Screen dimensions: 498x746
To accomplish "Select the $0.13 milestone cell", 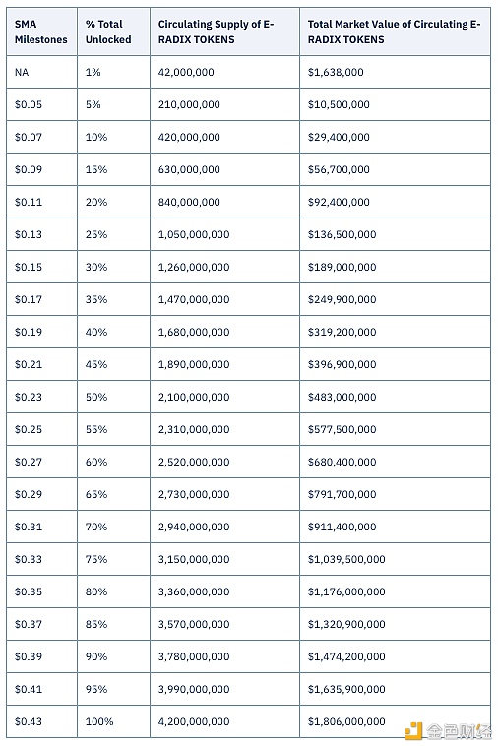I will click(41, 234).
